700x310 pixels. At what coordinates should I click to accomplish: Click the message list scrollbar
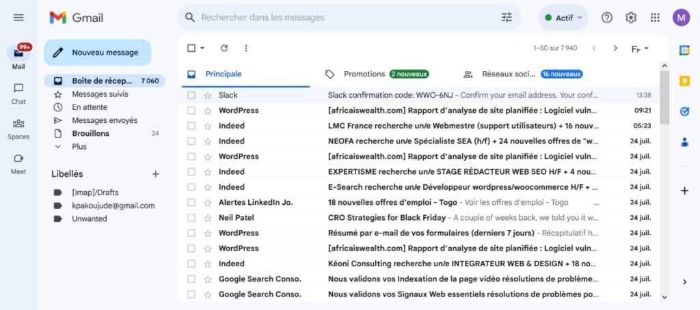(664, 97)
